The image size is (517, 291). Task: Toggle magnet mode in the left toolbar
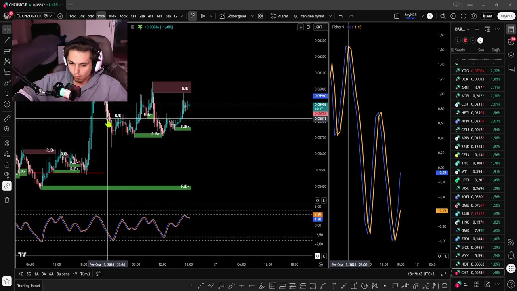[7, 143]
